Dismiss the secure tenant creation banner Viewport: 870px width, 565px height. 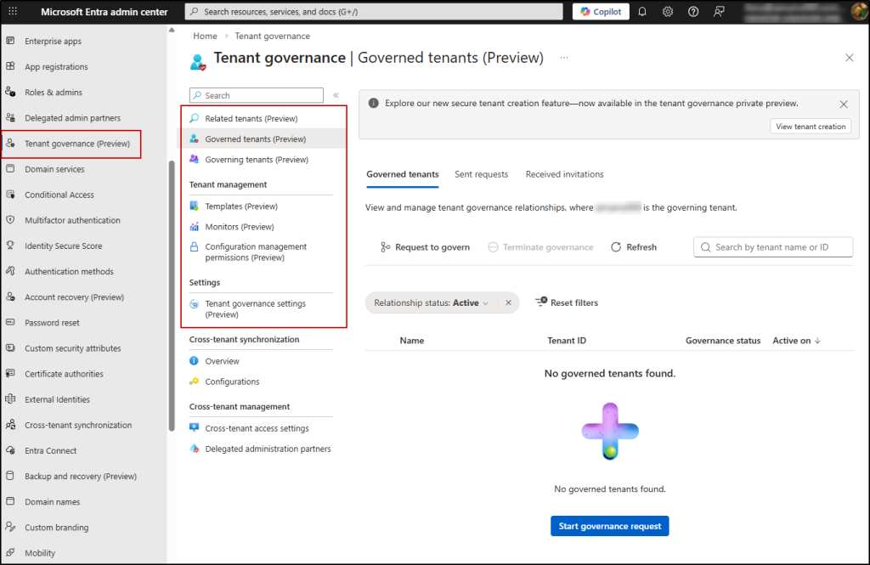(x=843, y=104)
